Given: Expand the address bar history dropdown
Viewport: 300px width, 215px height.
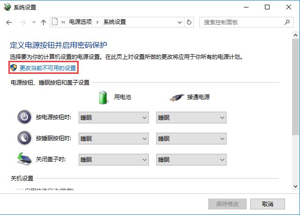Looking at the screenshot, I should [x=180, y=22].
